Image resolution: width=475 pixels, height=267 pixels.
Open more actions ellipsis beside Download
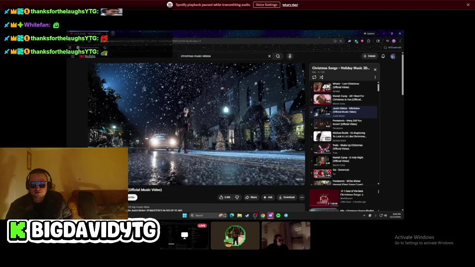point(302,197)
